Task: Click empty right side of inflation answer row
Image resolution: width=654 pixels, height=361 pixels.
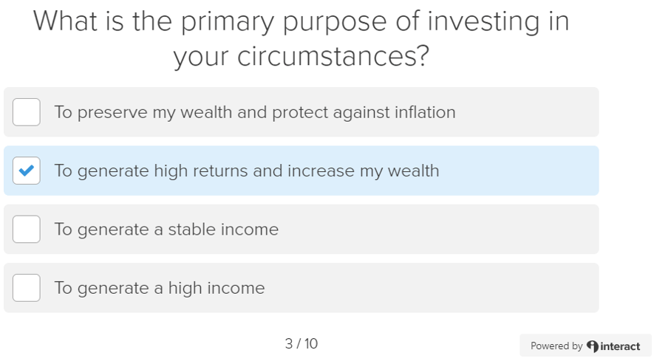Action: coord(532,112)
